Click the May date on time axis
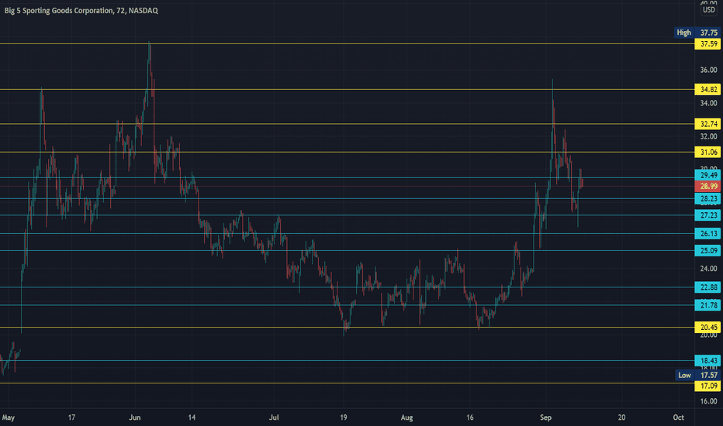 click(9, 417)
